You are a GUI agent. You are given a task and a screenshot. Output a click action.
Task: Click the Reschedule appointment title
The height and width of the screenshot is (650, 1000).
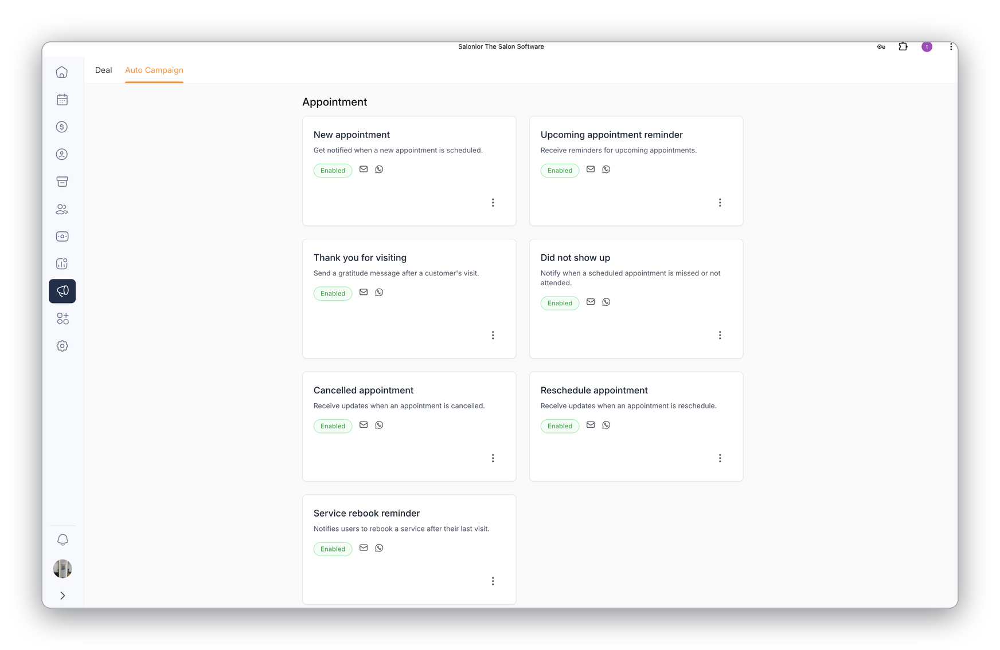[x=594, y=391]
